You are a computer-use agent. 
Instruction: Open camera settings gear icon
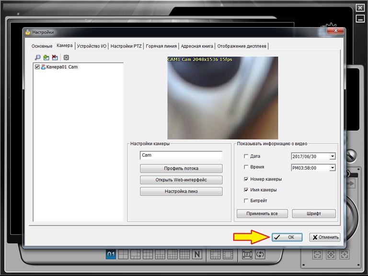[66, 57]
